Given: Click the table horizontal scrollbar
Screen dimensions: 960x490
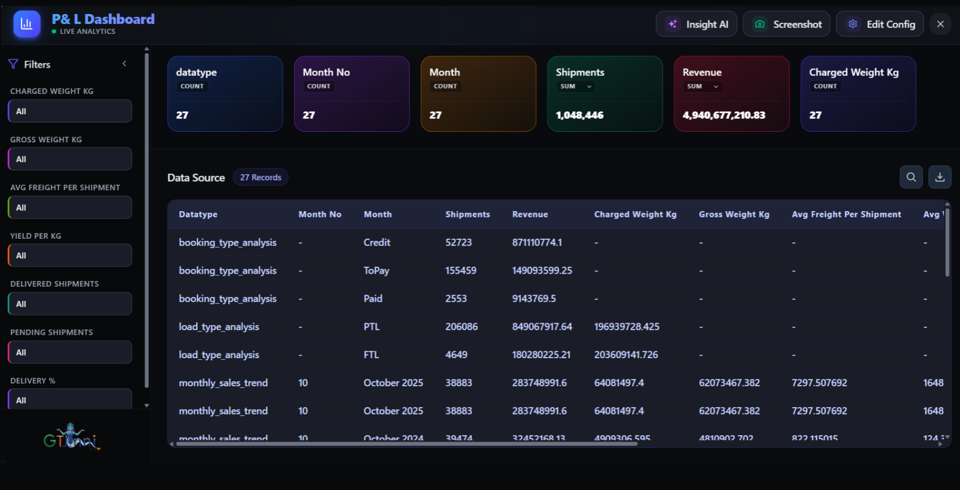Looking at the screenshot, I should [x=407, y=444].
